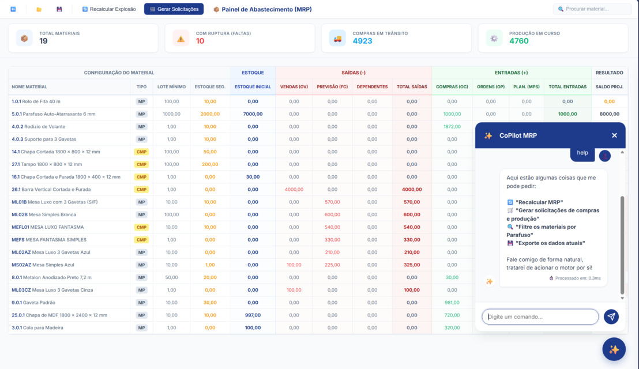Screen dimensions: 639x369
Task: Click the Digite um comando input box
Action: coord(540,317)
